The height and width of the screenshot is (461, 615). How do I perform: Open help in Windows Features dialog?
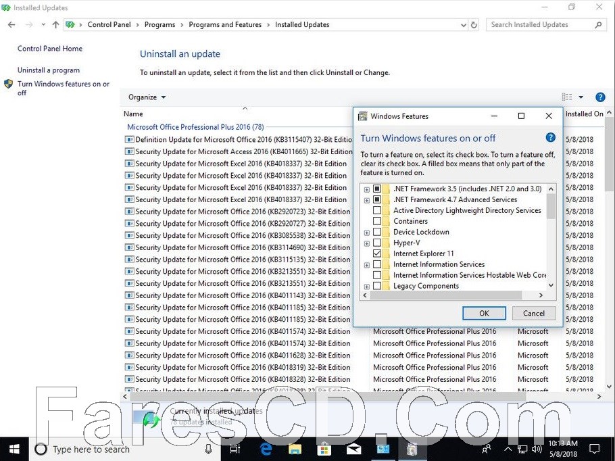[x=550, y=137]
